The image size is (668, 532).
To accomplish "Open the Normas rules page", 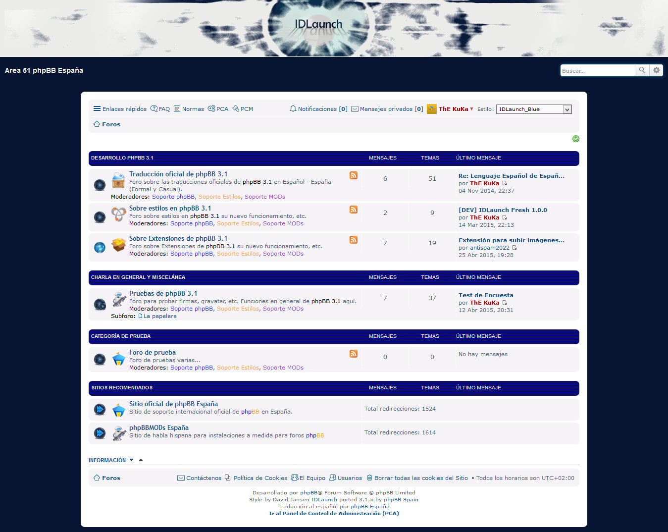I will point(189,109).
